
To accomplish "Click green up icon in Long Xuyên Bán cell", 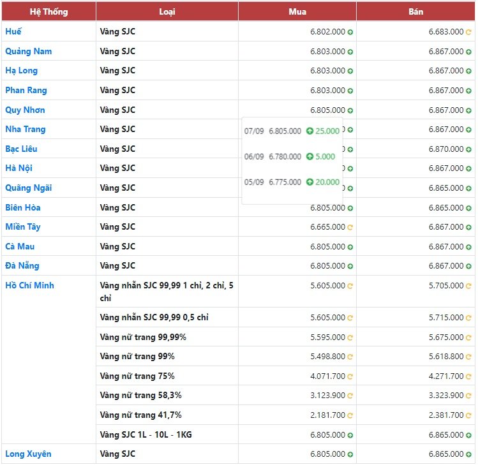I will coord(468,454).
